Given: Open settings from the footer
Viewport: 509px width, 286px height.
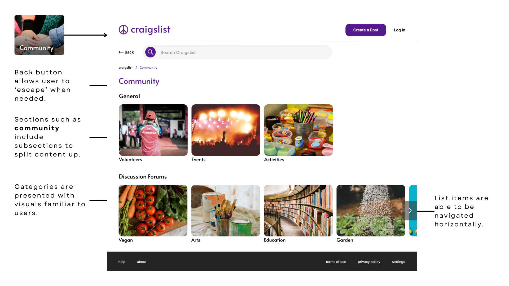Looking at the screenshot, I should point(398,262).
